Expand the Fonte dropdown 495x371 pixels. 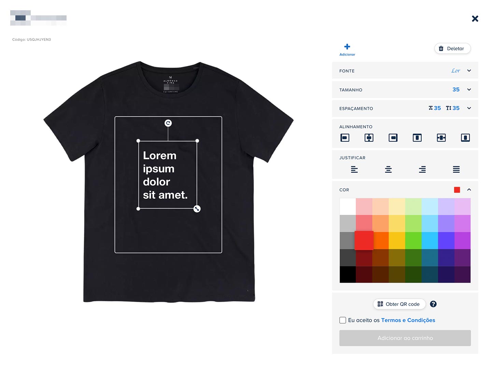(469, 71)
